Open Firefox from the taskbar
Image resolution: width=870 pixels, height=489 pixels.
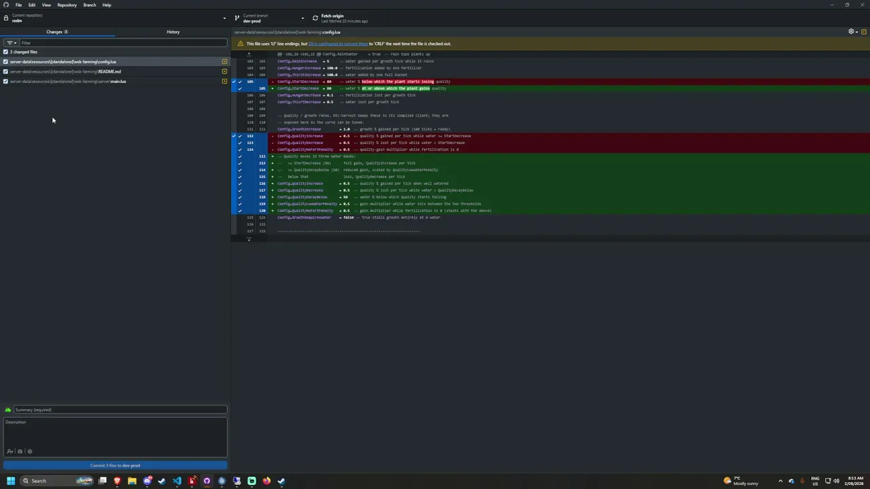(x=266, y=481)
